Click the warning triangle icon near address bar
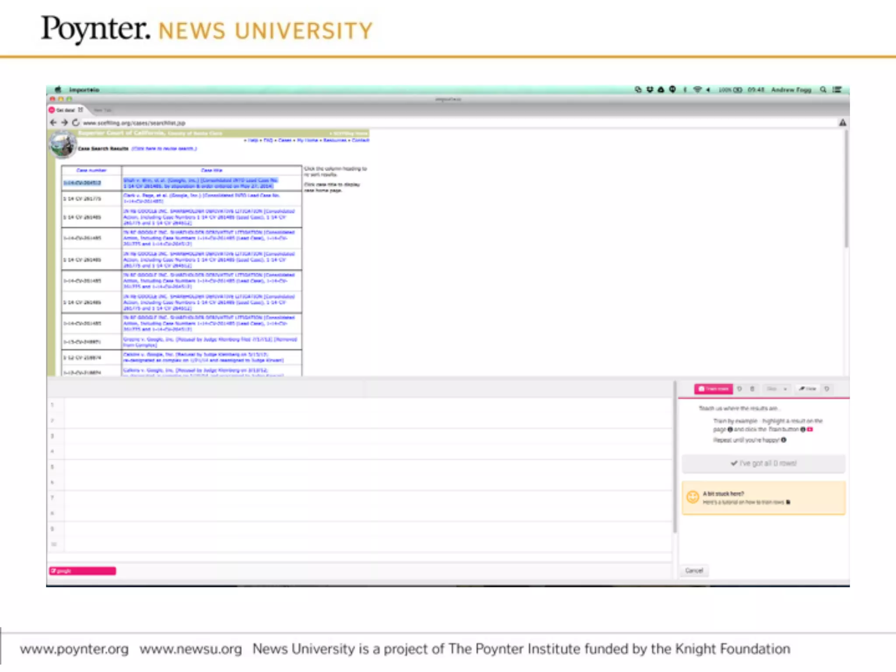Screen dimensions: 896x672 (x=842, y=123)
